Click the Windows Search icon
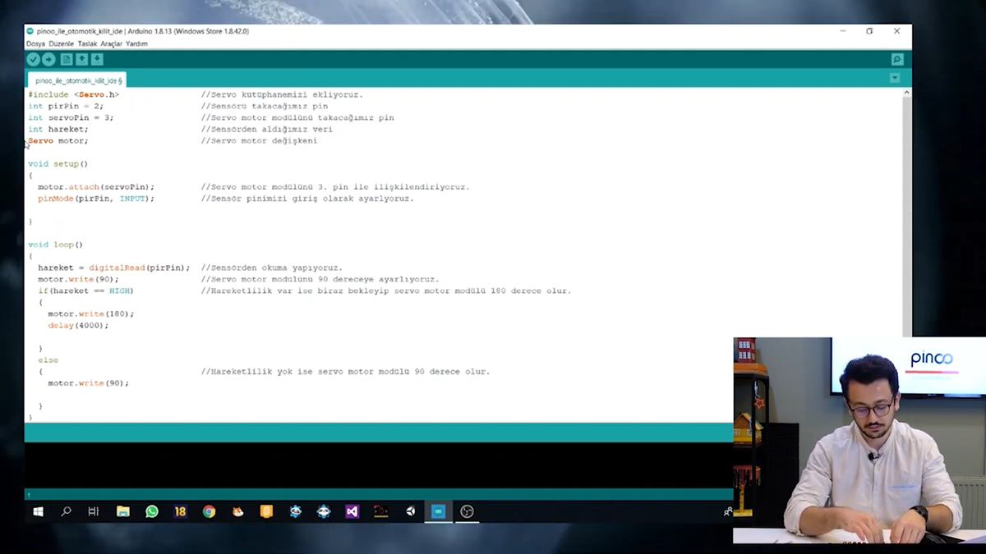This screenshot has width=986, height=554. tap(66, 511)
